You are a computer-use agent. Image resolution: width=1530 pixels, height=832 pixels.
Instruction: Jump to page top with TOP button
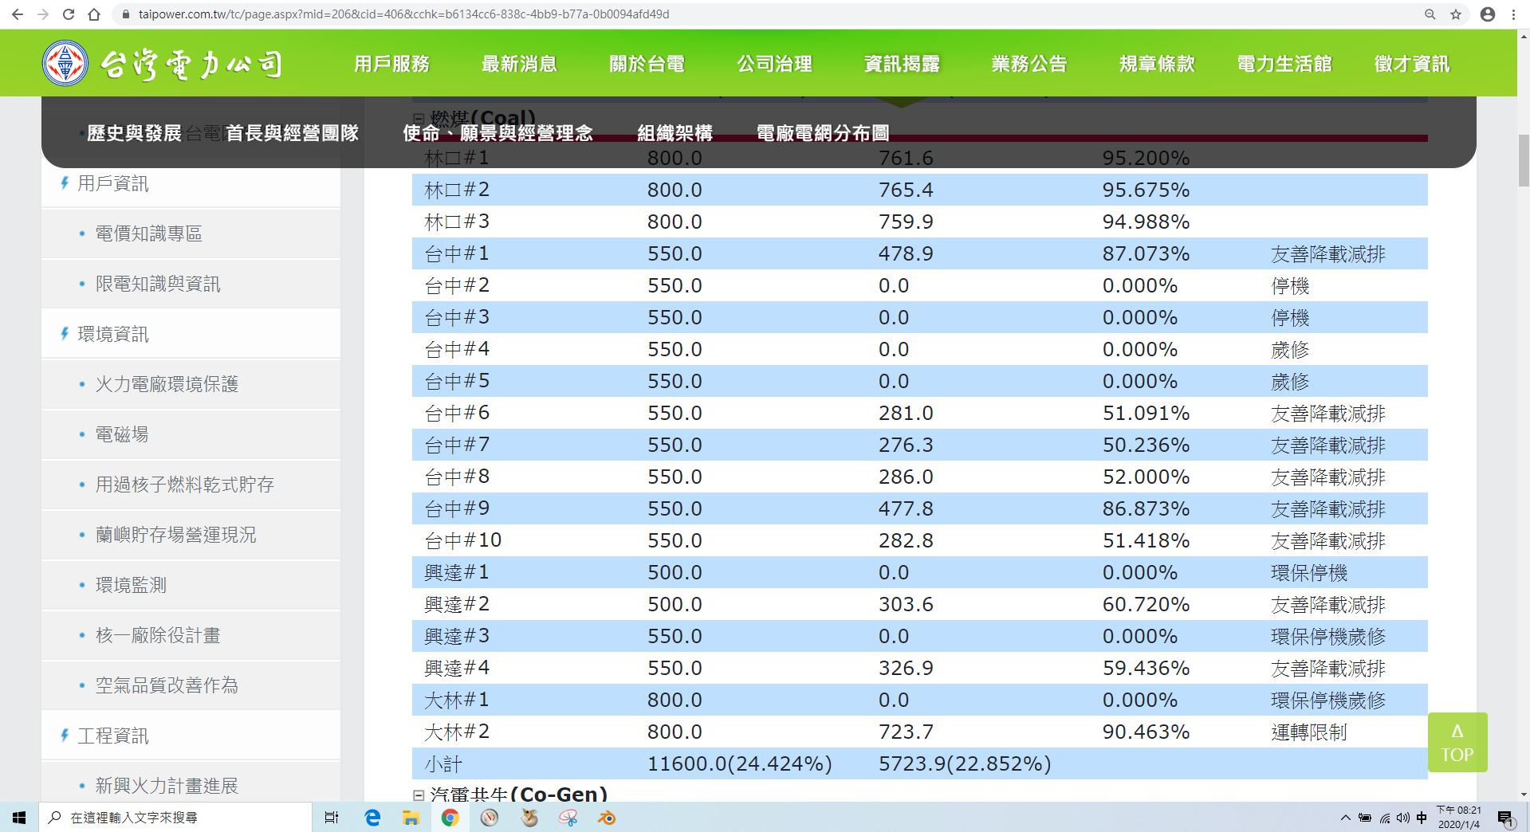click(1457, 742)
